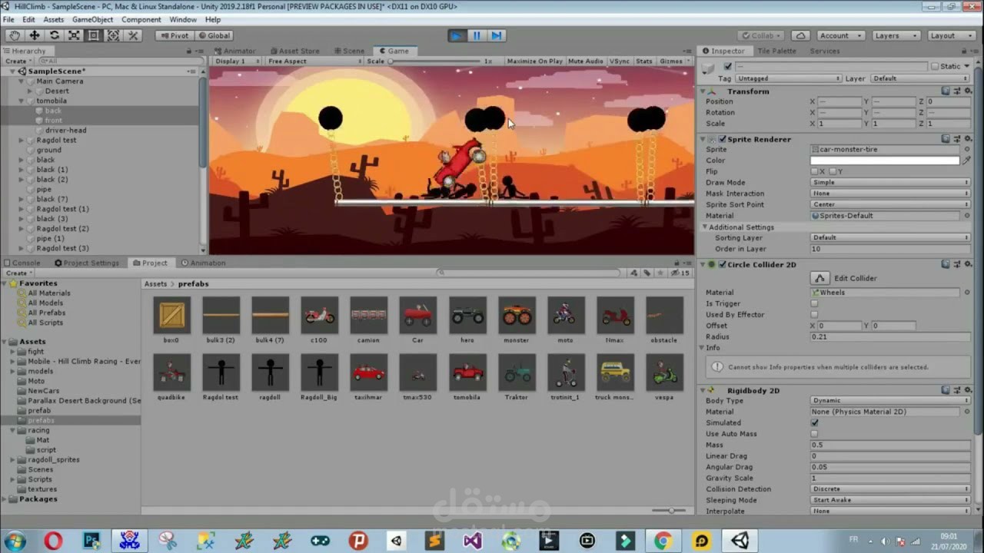Open the Window menu
Viewport: 984px width, 553px height.
click(183, 19)
